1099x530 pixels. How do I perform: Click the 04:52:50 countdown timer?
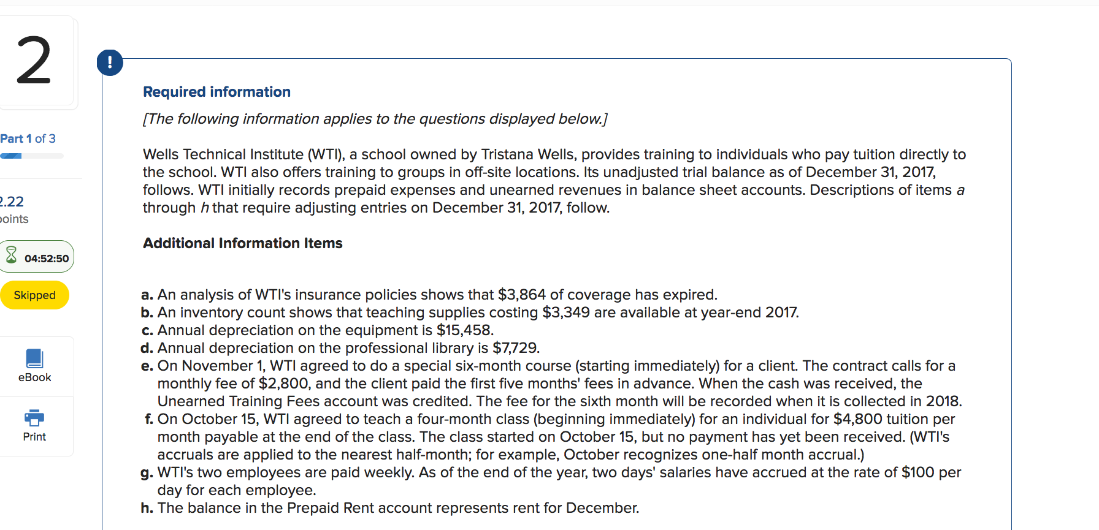[47, 259]
